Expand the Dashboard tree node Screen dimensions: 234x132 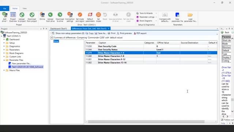pyautogui.click(x=4, y=40)
